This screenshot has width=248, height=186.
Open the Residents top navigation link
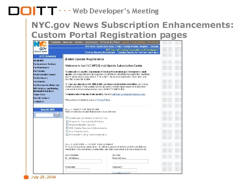click(x=56, y=42)
